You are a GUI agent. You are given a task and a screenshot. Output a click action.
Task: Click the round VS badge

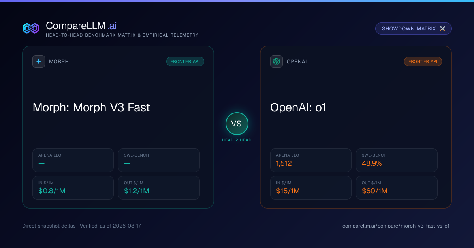pos(237,124)
